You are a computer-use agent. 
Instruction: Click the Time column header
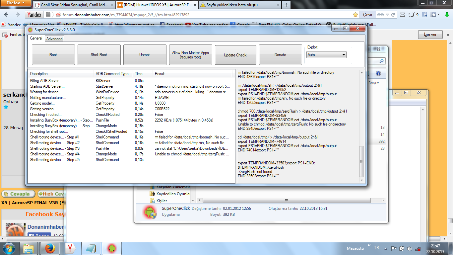coord(143,74)
